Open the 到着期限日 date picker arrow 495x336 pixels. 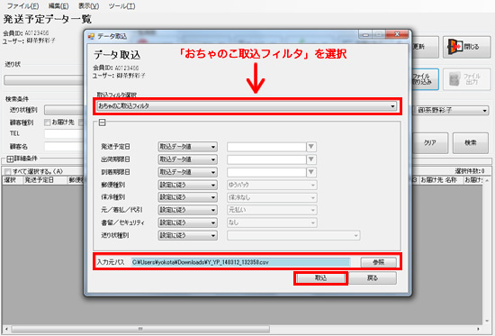point(311,172)
